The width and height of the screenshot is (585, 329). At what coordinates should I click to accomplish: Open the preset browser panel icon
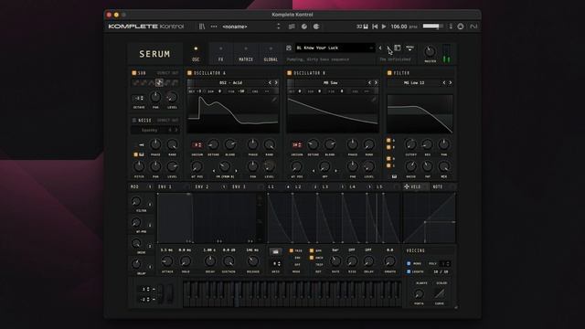click(x=398, y=48)
